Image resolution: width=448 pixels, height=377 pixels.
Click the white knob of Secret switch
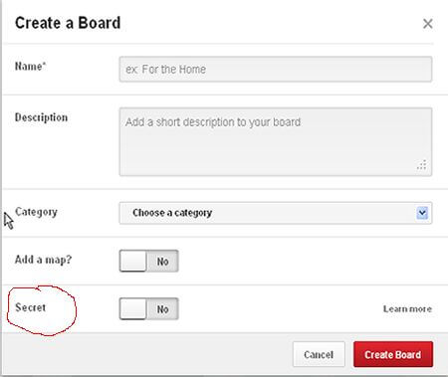click(x=133, y=309)
